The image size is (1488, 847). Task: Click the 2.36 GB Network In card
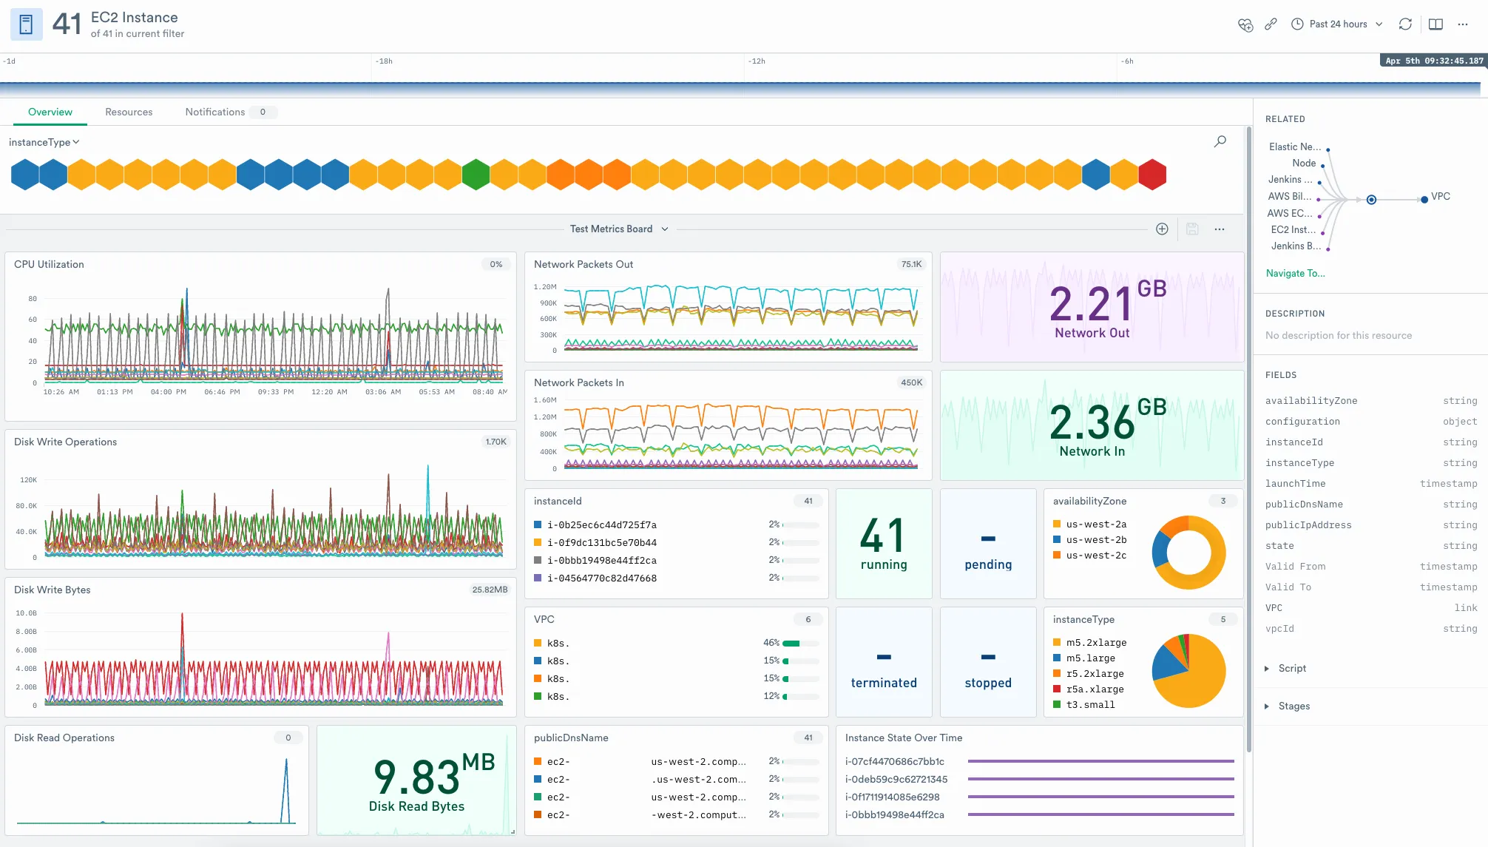1092,425
